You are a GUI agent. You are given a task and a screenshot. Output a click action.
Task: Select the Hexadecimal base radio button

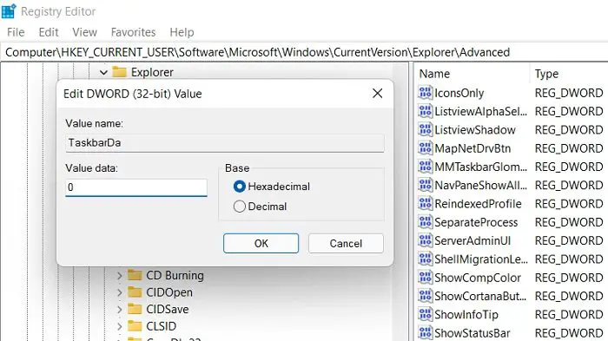tap(239, 187)
